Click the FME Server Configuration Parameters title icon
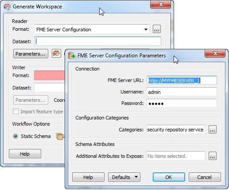229x190 pixels. pos(72,56)
